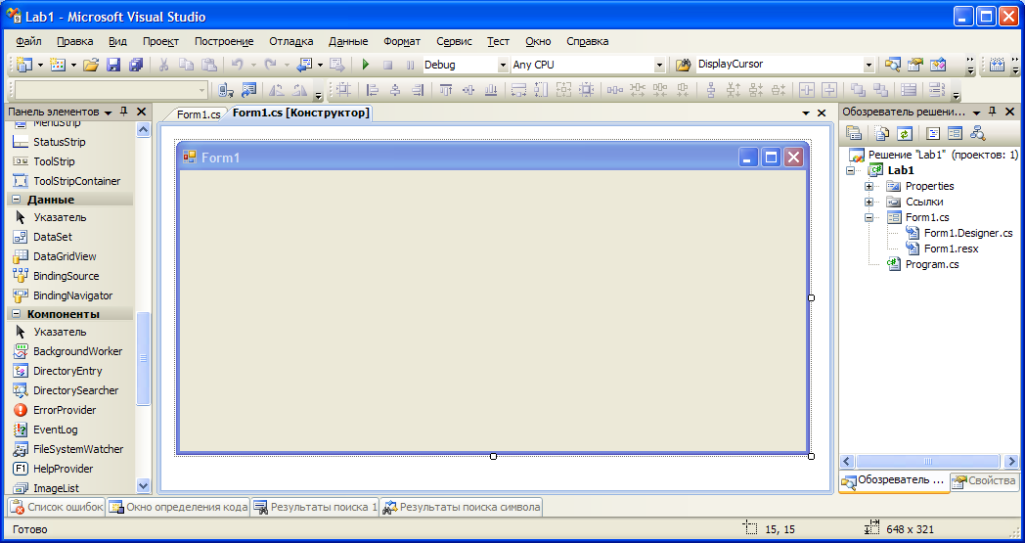Click the Align Lefts layout icon
1025x543 pixels.
372,90
